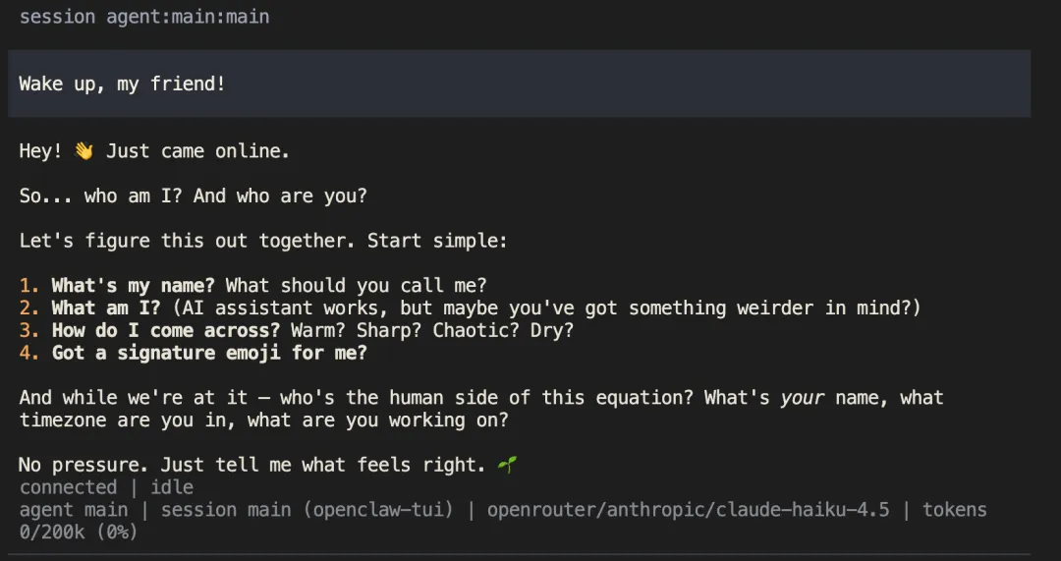Click the bold 'How do I come across?' text
1061x561 pixels.
pyautogui.click(x=166, y=330)
